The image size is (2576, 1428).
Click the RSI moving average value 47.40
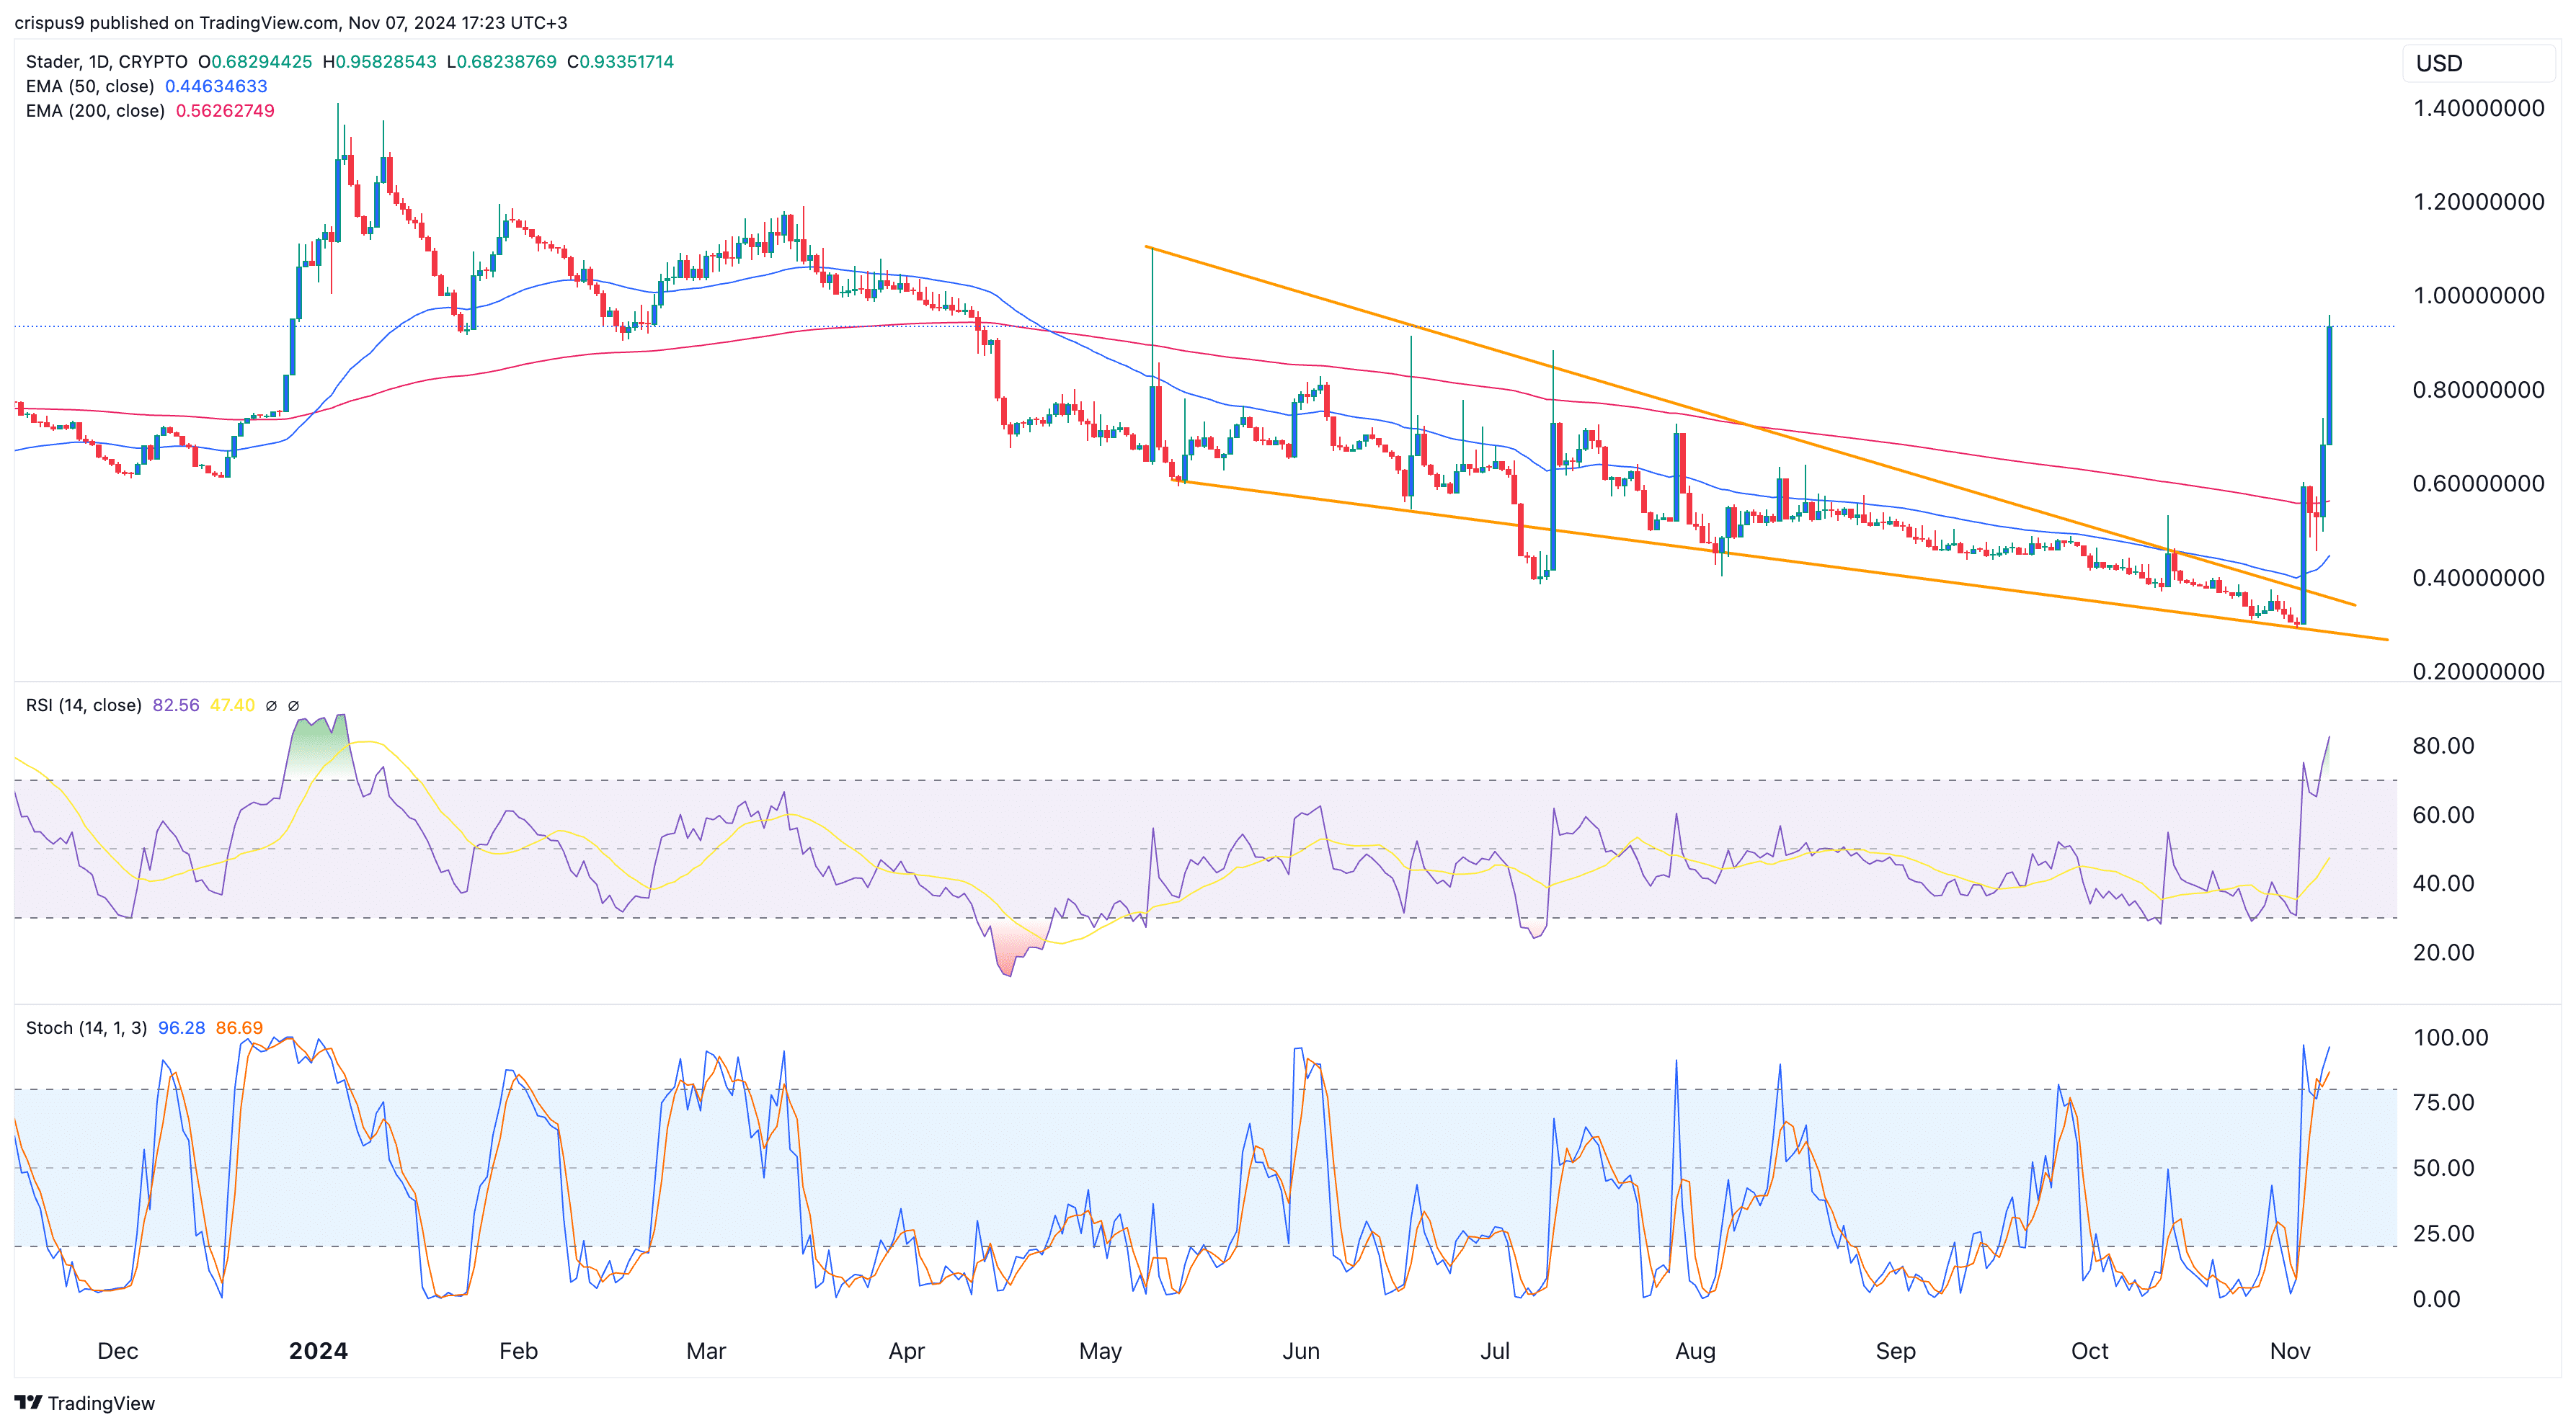click(x=233, y=705)
